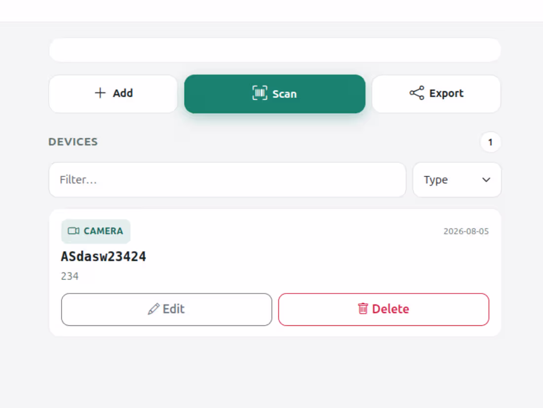The width and height of the screenshot is (543, 408).
Task: Click the empty bar above Add button
Action: point(275,50)
